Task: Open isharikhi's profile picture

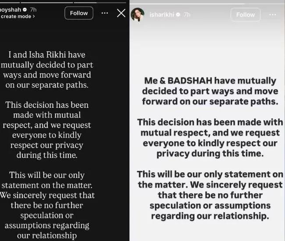Action: click(138, 14)
